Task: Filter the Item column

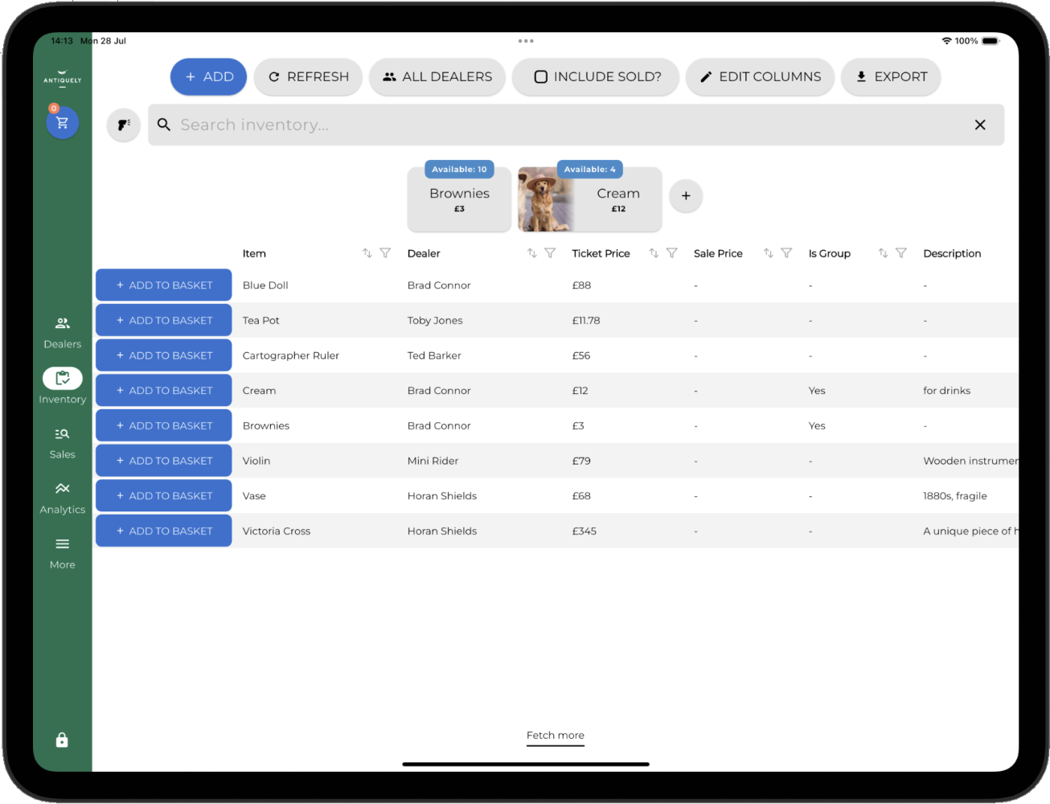Action: click(x=385, y=253)
